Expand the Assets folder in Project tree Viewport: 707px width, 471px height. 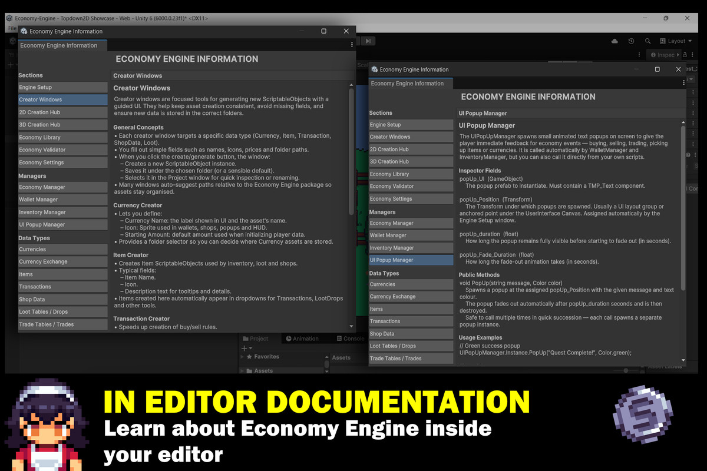click(x=242, y=371)
